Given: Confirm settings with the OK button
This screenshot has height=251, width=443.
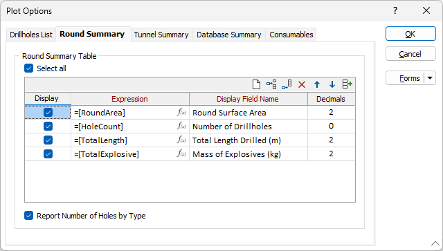Looking at the screenshot, I should pos(410,34).
